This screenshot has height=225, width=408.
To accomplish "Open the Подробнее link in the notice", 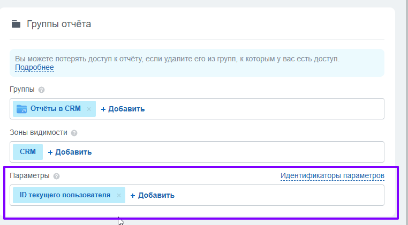I will [x=34, y=68].
